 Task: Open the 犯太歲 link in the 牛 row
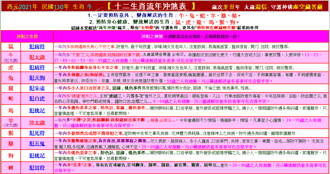pyautogui.click(x=37, y=57)
